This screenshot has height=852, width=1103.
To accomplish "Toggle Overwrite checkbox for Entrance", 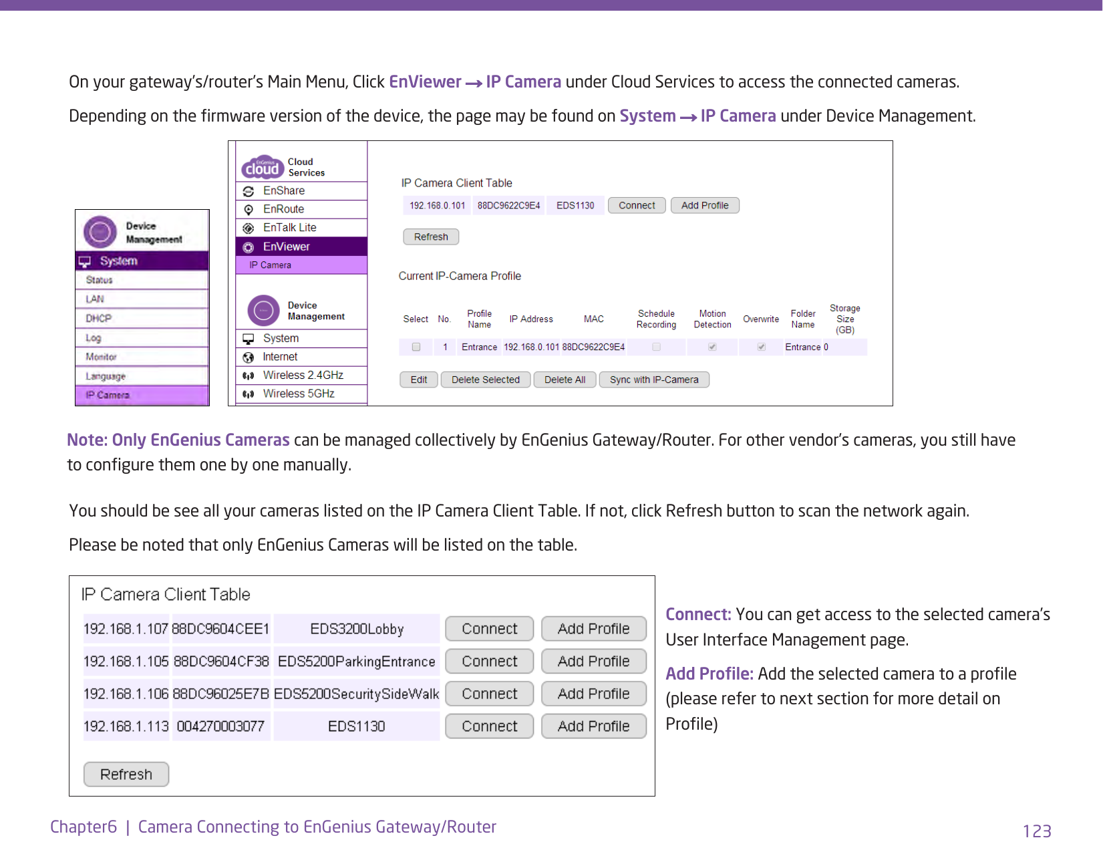I will (761, 347).
